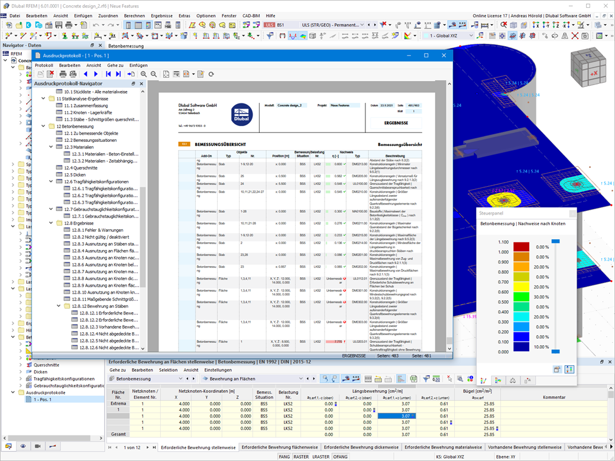
Task: Open Gehe zu in results table menu
Action: (118, 370)
